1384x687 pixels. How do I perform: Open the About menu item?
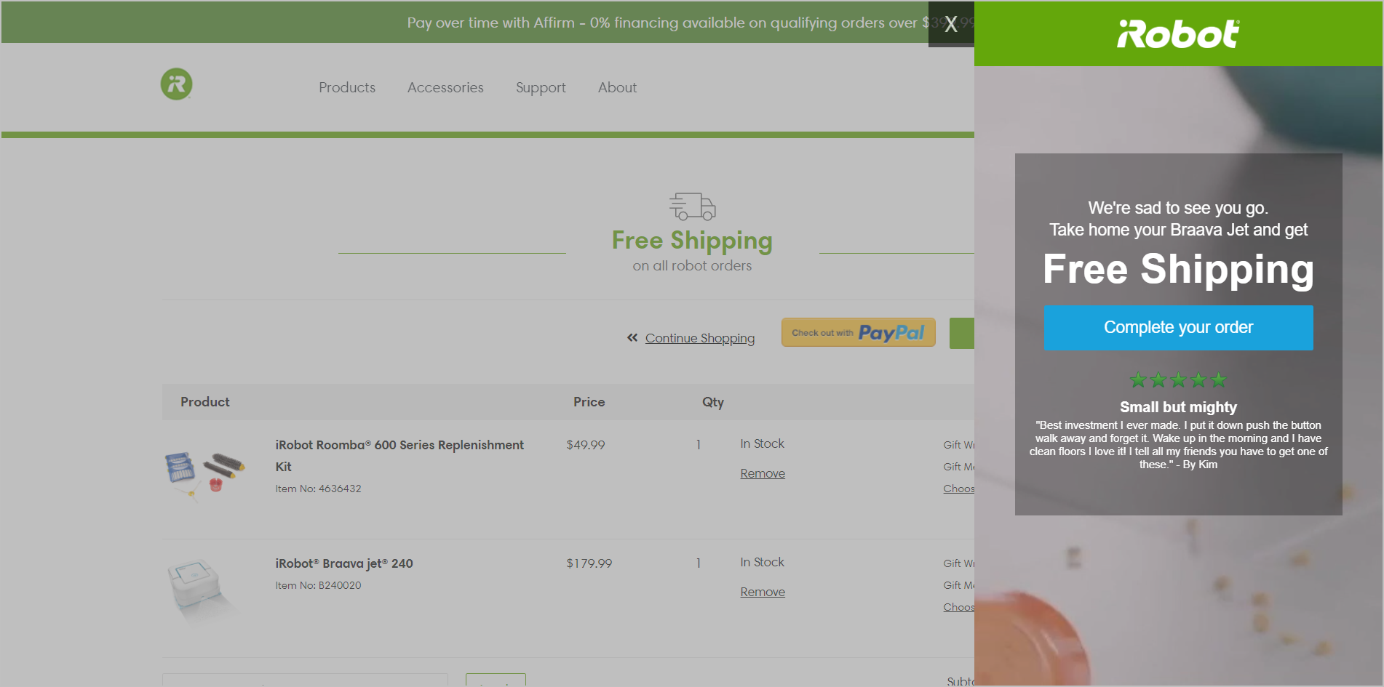617,87
